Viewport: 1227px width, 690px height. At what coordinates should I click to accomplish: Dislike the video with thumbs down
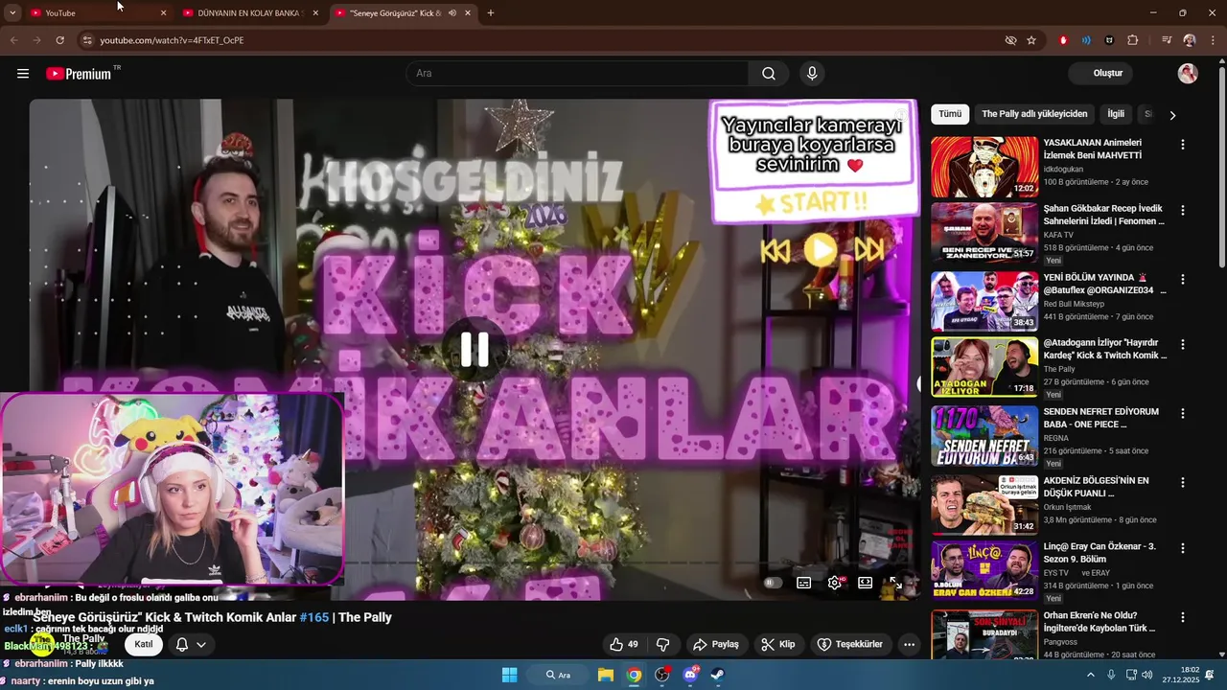pyautogui.click(x=662, y=645)
